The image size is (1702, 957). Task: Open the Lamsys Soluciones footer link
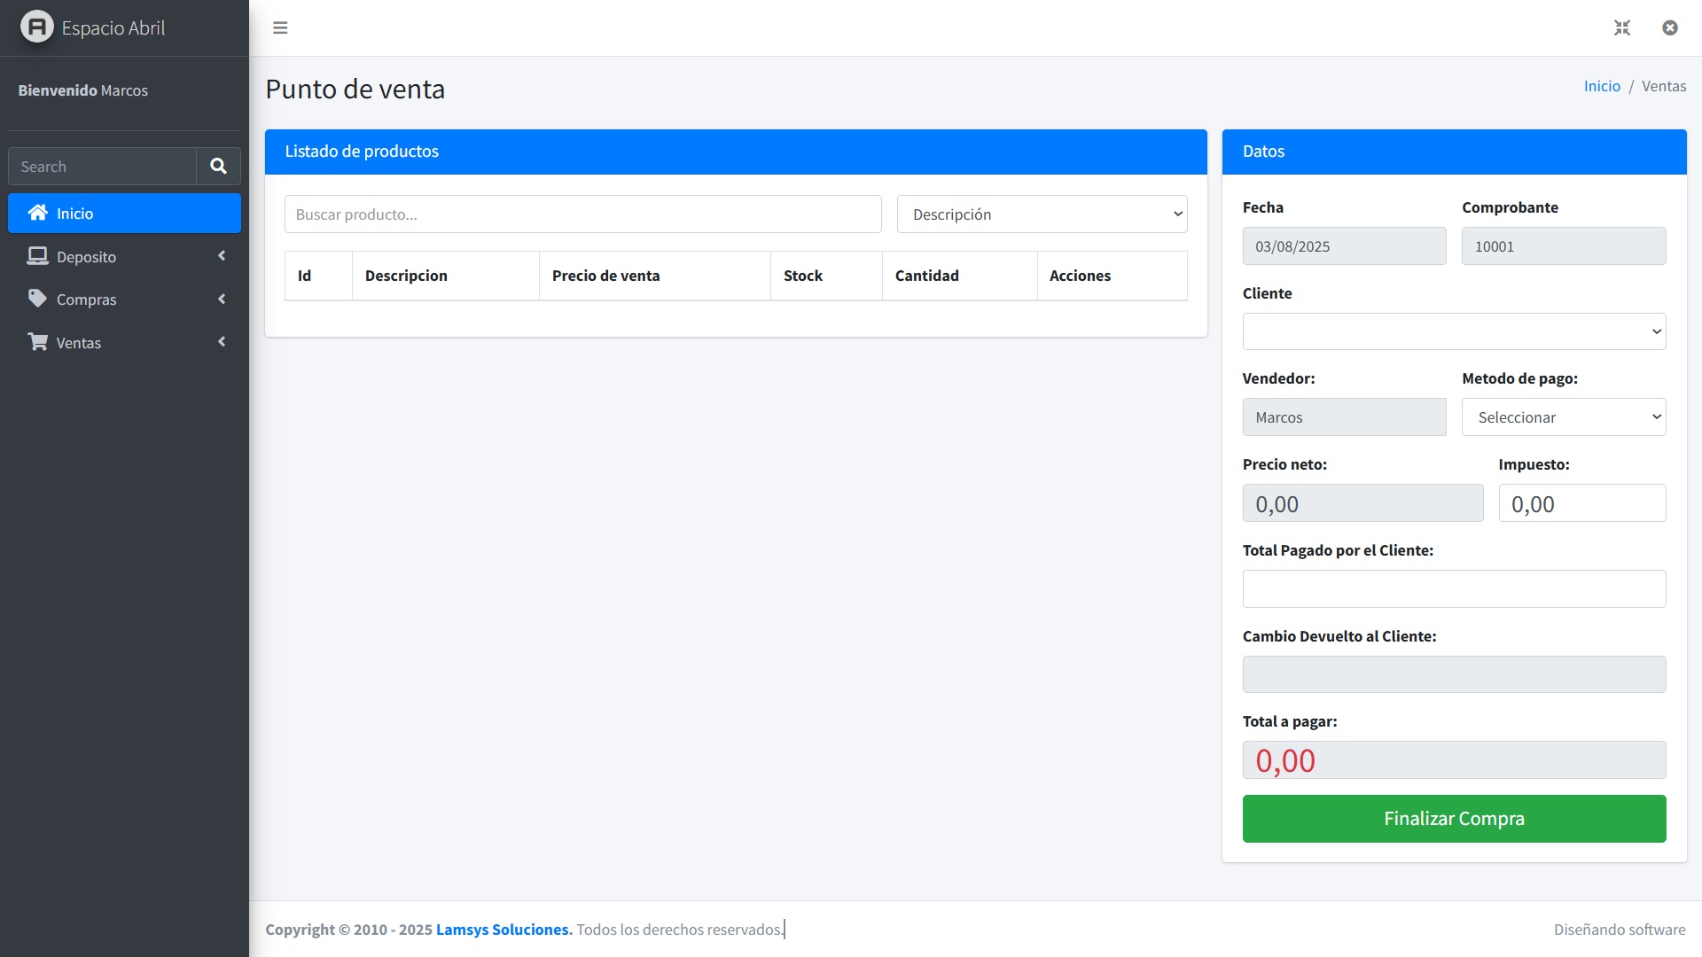[504, 930]
